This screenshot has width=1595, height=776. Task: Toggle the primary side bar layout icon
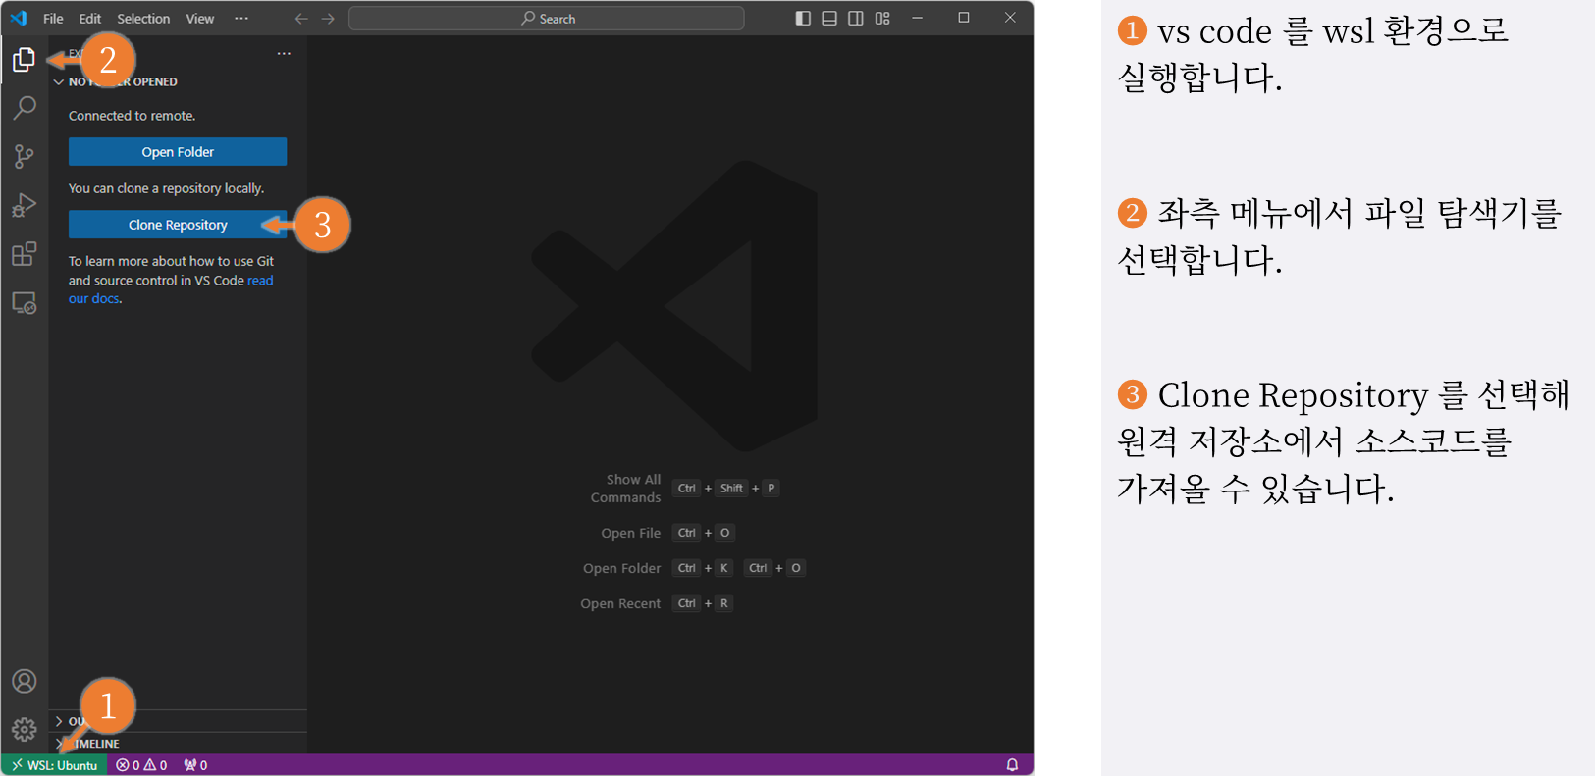(x=803, y=19)
